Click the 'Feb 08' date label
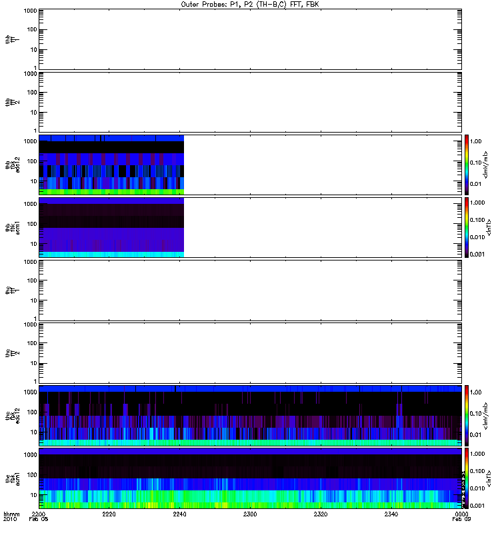Viewport: 500px width, 533px height. pos(39,519)
